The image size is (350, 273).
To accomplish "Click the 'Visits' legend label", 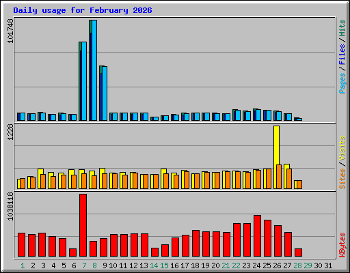I will point(342,148).
